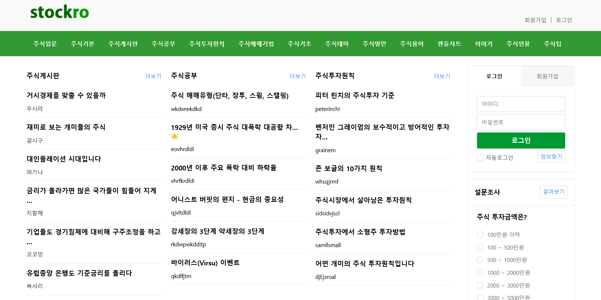Click the author name rkdwpwkdditp
This screenshot has width=601, height=300.
189,245
